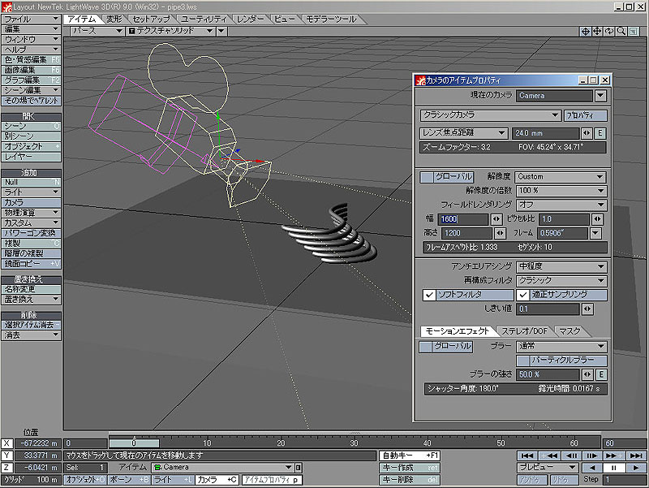
Task: Click the viewport maximize icon
Action: [x=634, y=31]
